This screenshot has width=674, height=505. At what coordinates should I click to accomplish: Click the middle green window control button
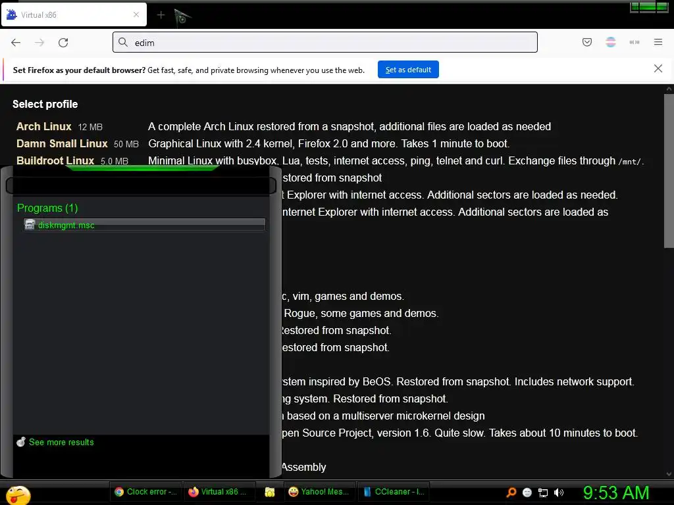click(x=648, y=7)
